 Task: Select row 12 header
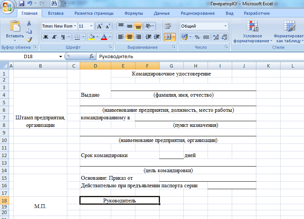tap(4, 155)
